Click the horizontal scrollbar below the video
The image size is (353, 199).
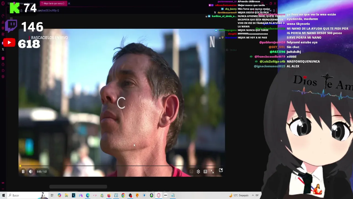tap(78, 187)
